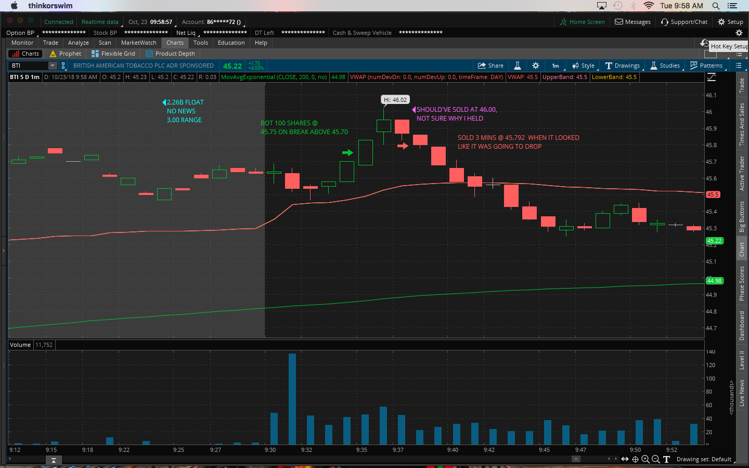This screenshot has height=468, width=749.
Task: Click the Hot Key Setup clock icon
Action: pos(705,43)
